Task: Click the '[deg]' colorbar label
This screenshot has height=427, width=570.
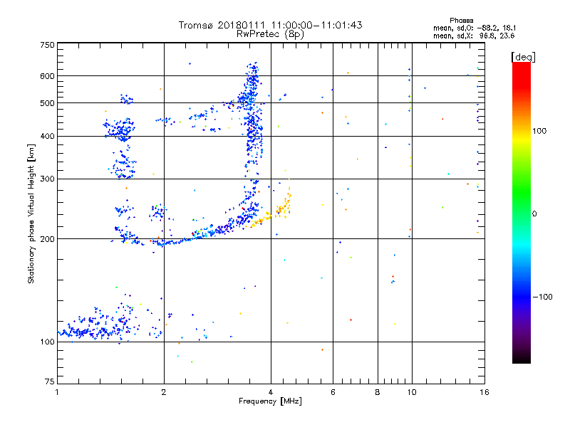Action: coord(523,57)
